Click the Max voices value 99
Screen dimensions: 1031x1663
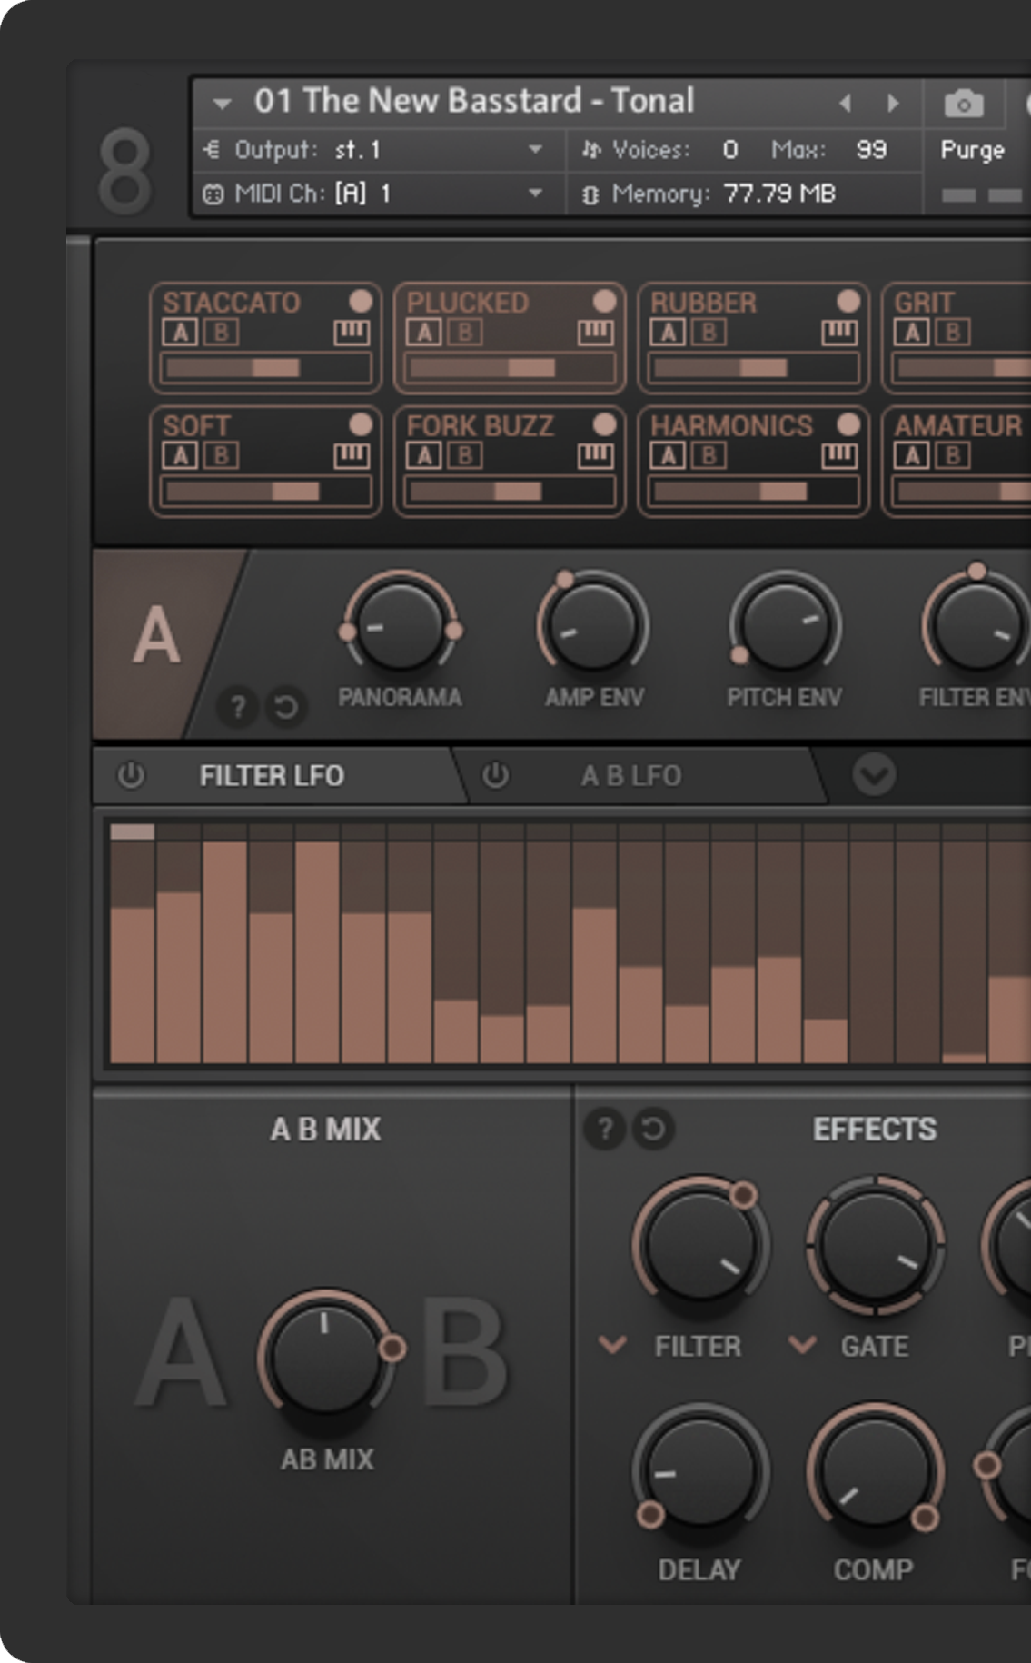(x=871, y=149)
